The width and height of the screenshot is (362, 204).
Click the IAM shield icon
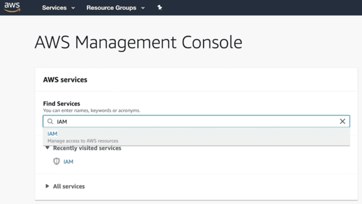point(56,161)
